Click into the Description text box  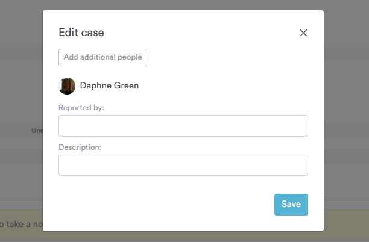(x=183, y=166)
